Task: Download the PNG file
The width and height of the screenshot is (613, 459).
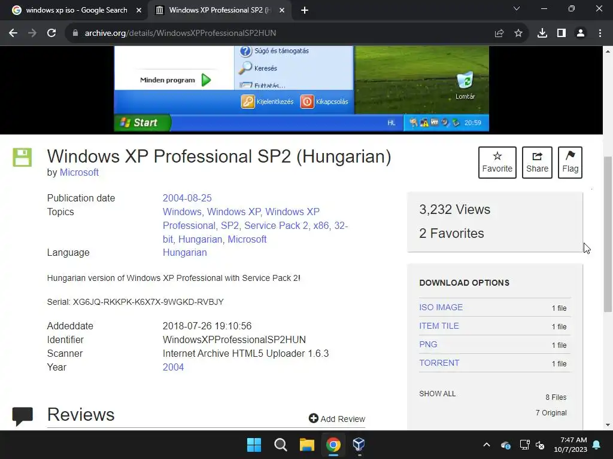Action: (428, 345)
